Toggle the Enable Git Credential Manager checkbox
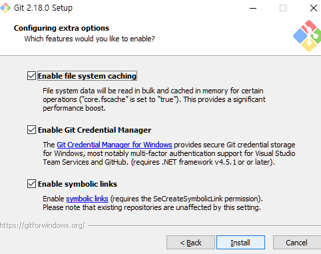Viewport: 321px width, 254px height. click(x=31, y=130)
